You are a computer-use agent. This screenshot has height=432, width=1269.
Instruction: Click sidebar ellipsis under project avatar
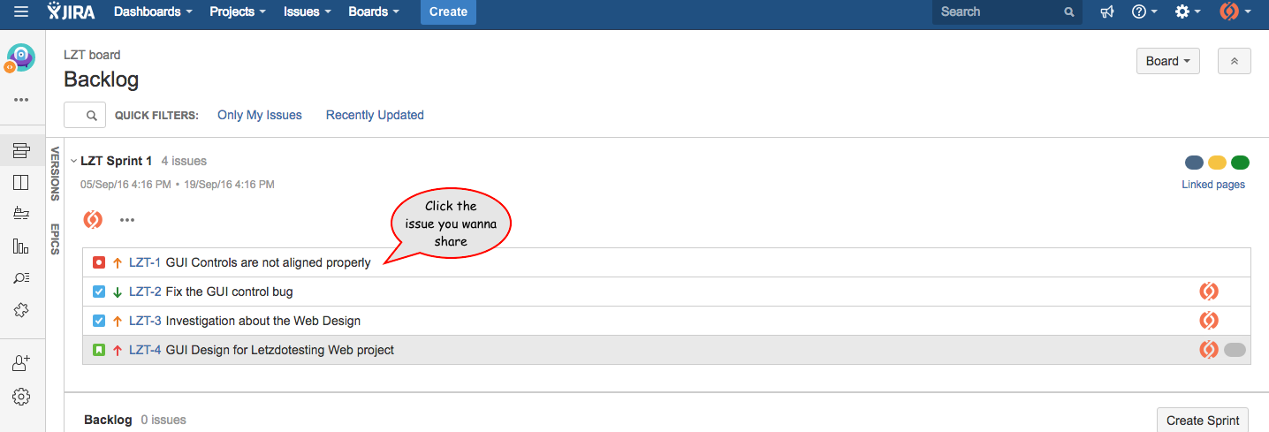coord(21,100)
